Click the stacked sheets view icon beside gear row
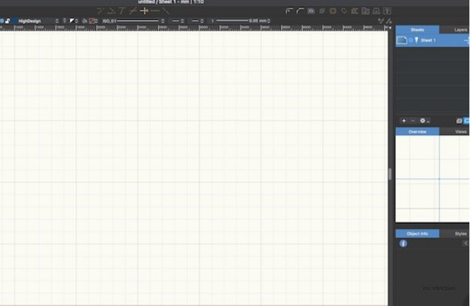Image resolution: width=470 pixels, height=306 pixels. [x=459, y=121]
